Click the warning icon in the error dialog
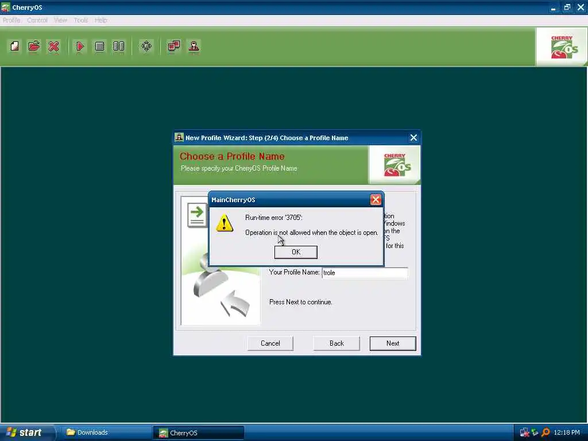This screenshot has width=588, height=441. click(x=225, y=223)
